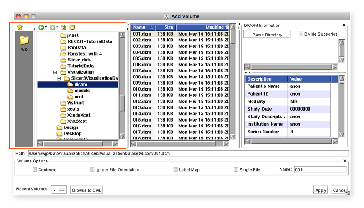Collapse the Visualization folder tree node
The width and height of the screenshot is (364, 208).
click(x=56, y=72)
